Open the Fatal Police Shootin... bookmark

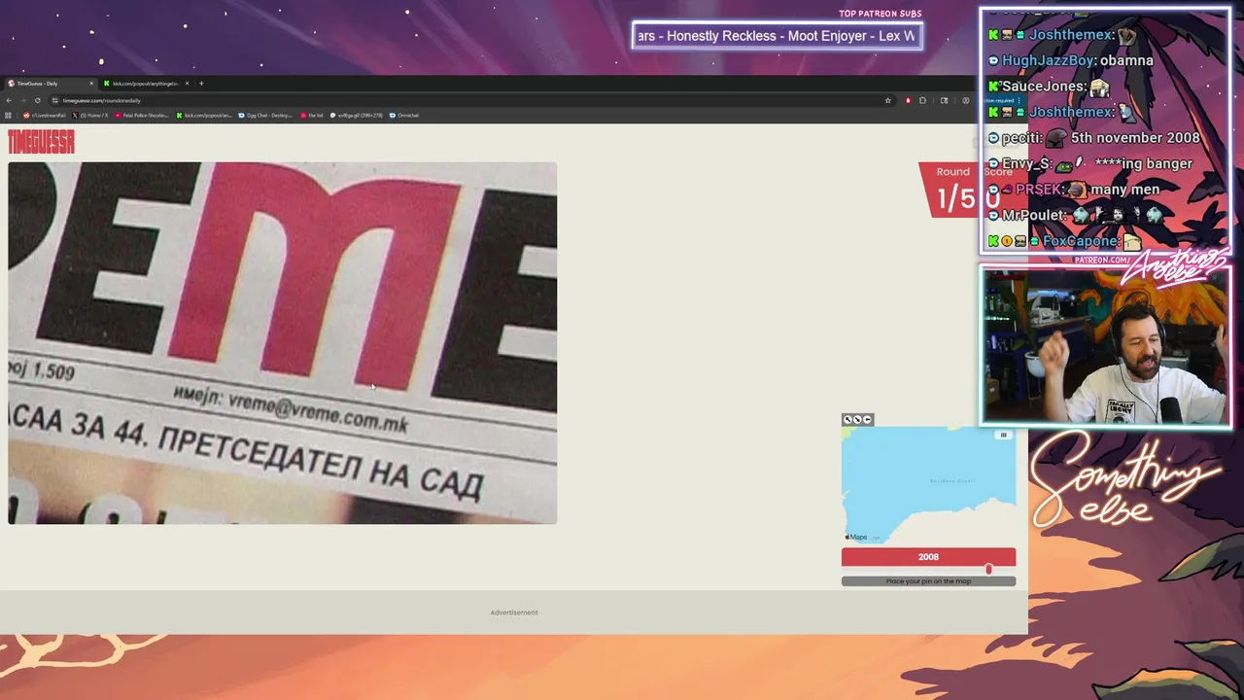[x=142, y=115]
